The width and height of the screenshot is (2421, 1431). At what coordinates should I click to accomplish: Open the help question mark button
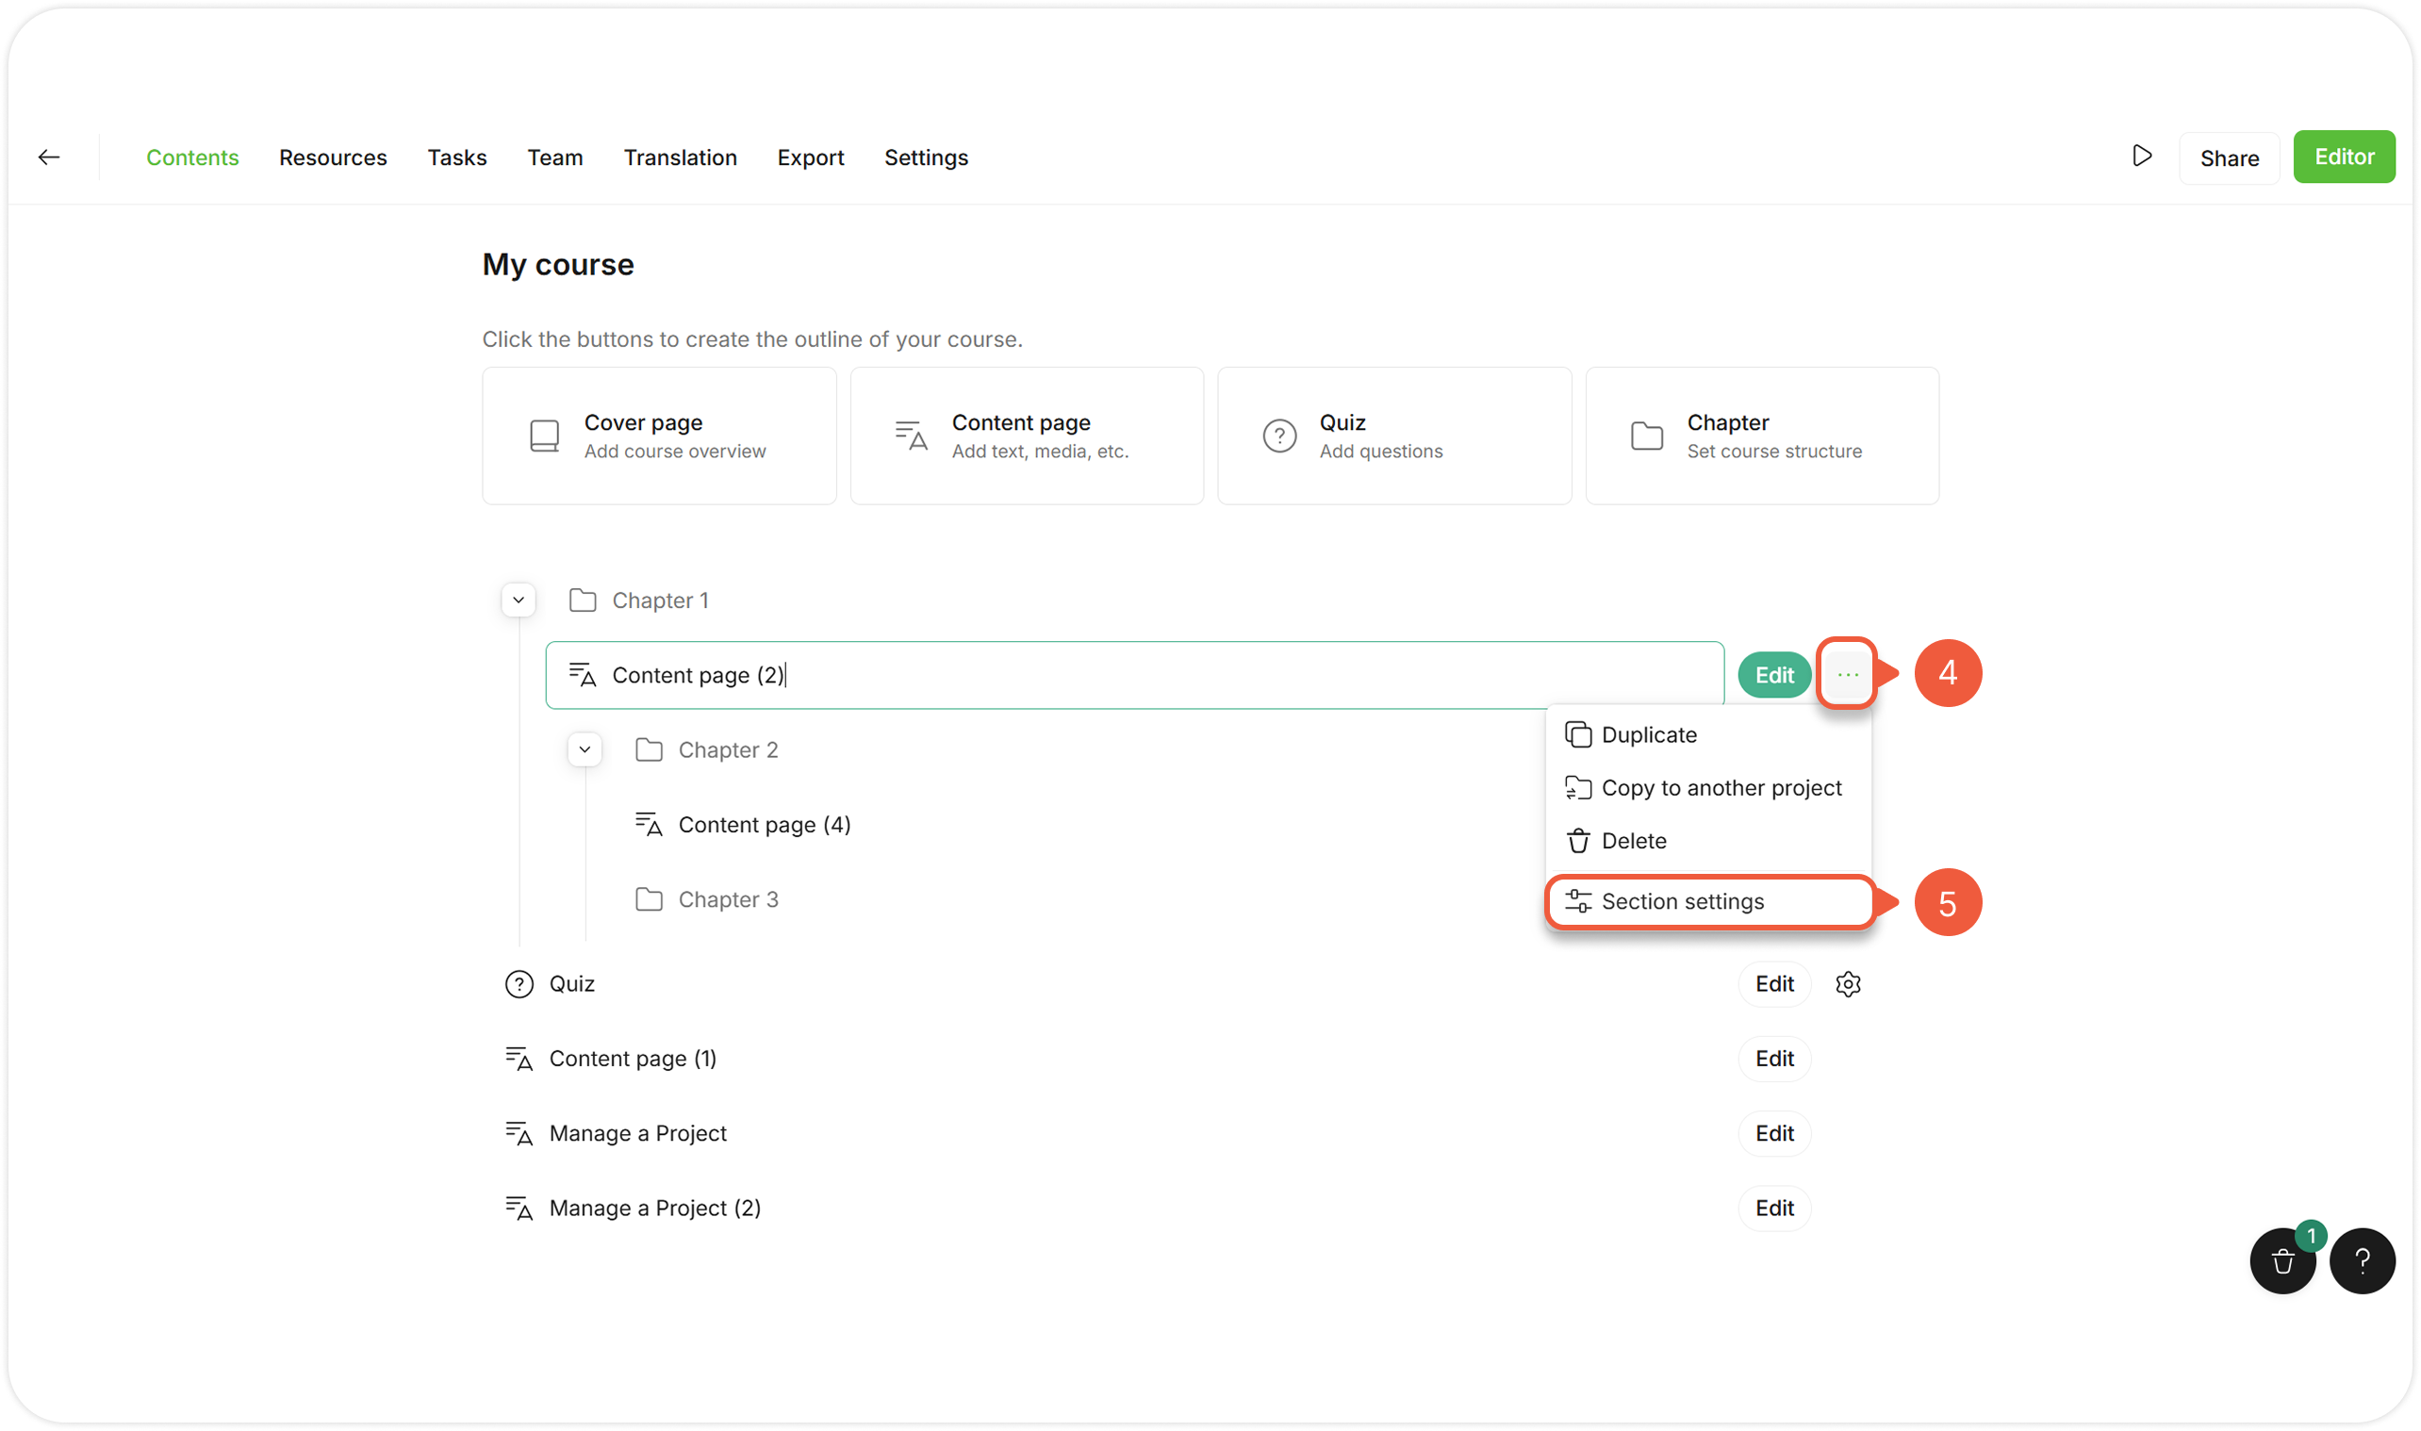click(2363, 1260)
